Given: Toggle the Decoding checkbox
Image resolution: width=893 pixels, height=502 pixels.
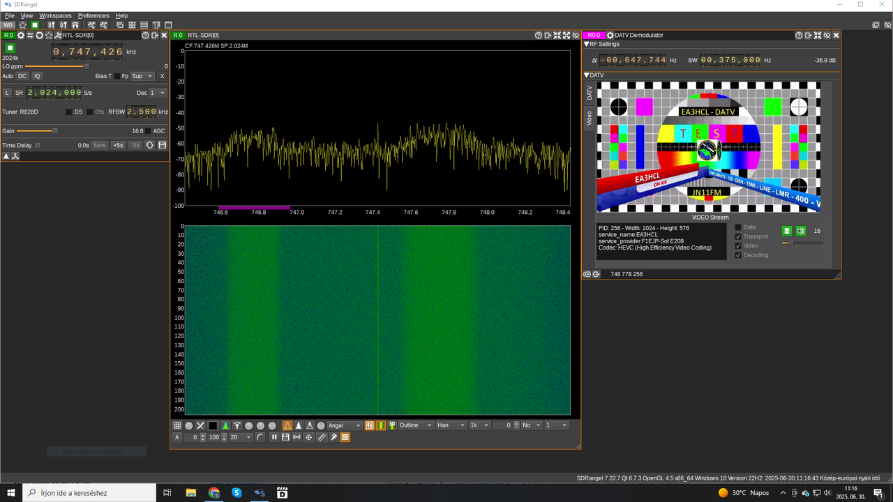Looking at the screenshot, I should [x=739, y=255].
